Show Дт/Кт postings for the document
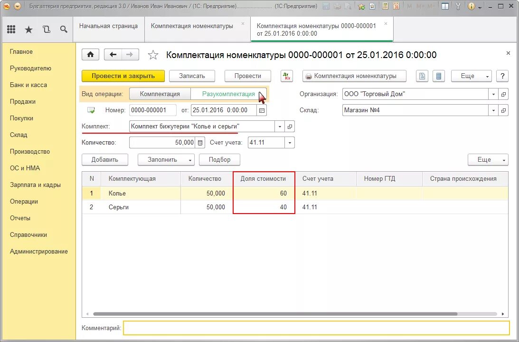 [287, 76]
